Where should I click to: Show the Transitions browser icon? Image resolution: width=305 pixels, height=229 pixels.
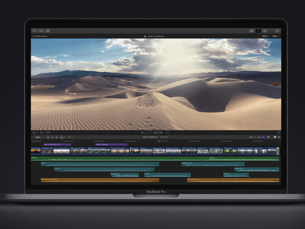pos(279,137)
